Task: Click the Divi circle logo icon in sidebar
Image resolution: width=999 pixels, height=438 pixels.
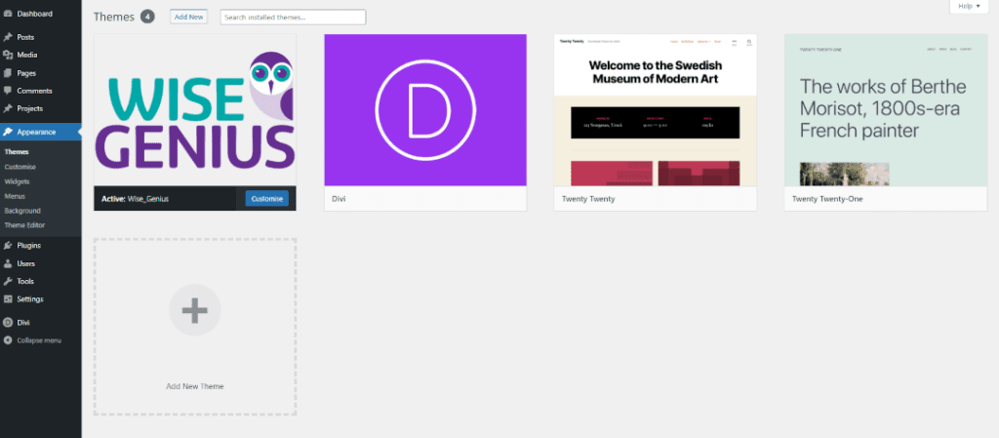Action: pyautogui.click(x=8, y=323)
